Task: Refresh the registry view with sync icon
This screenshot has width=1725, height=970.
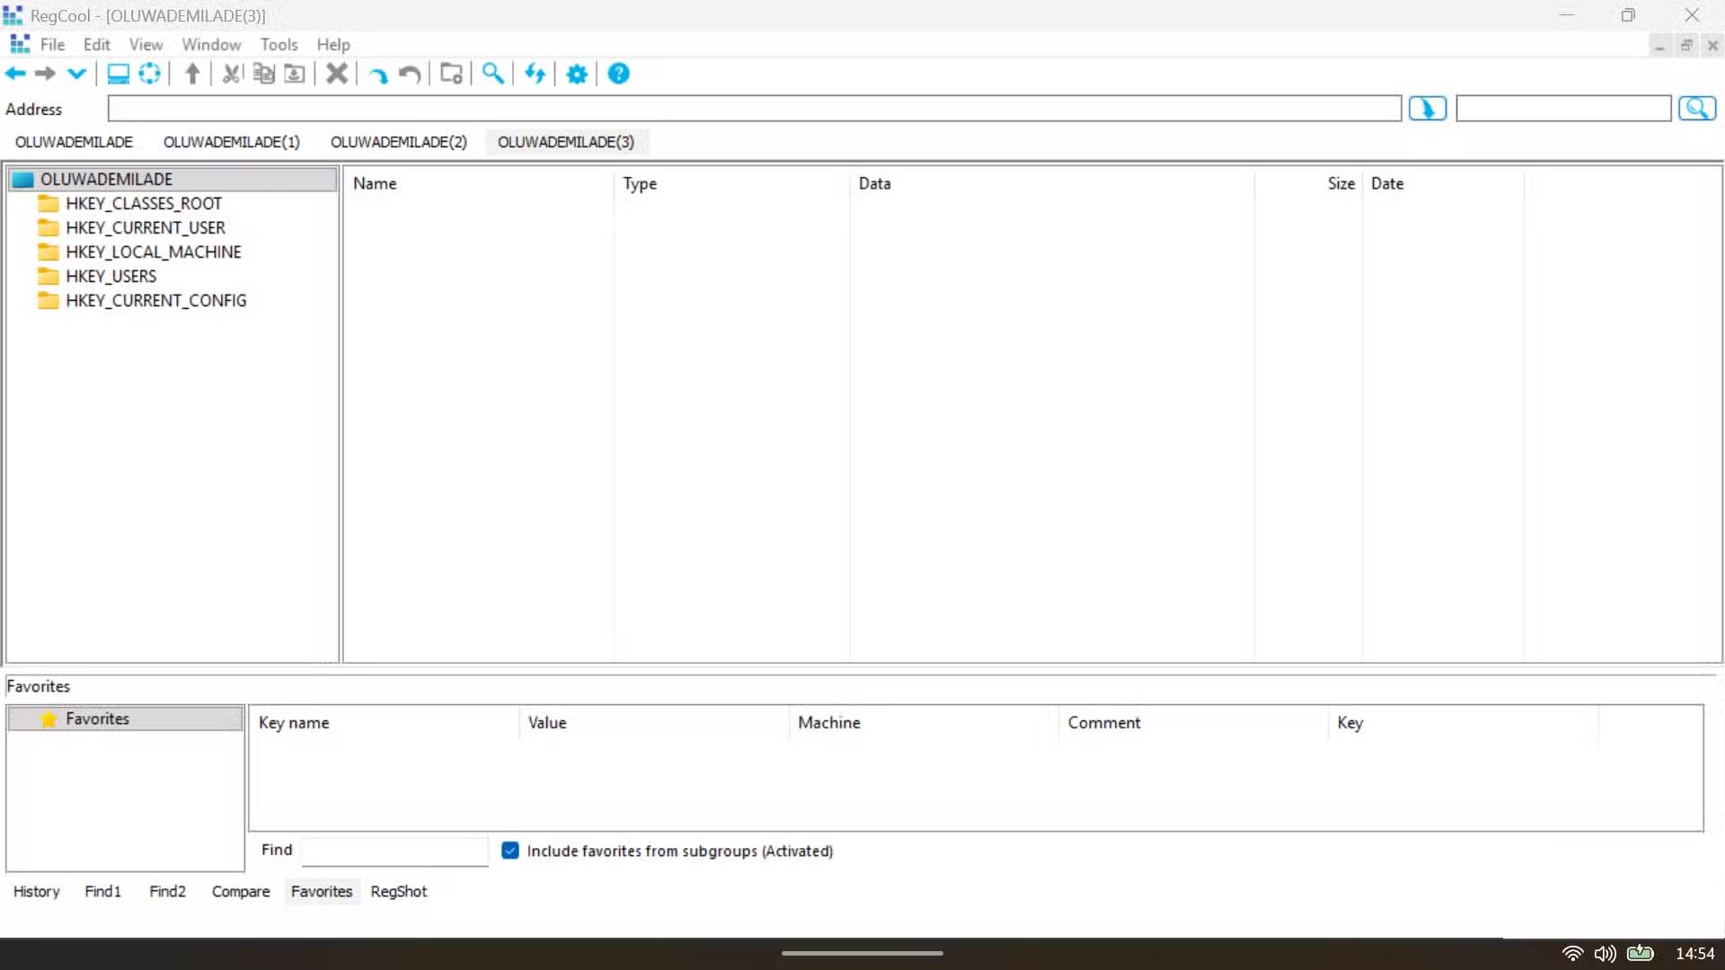Action: [x=535, y=74]
